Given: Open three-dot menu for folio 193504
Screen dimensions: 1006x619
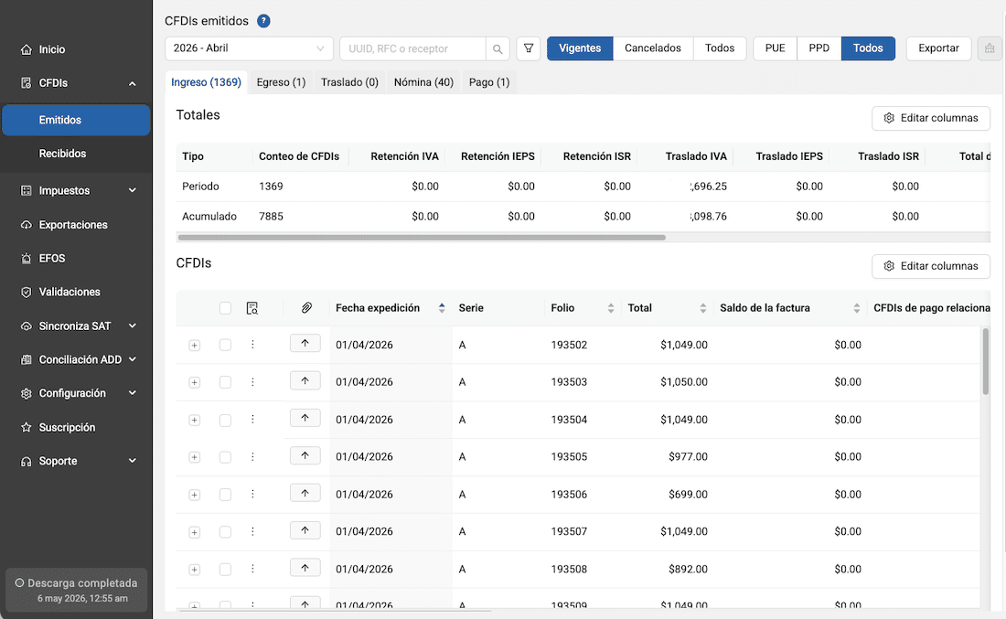Looking at the screenshot, I should pyautogui.click(x=252, y=420).
